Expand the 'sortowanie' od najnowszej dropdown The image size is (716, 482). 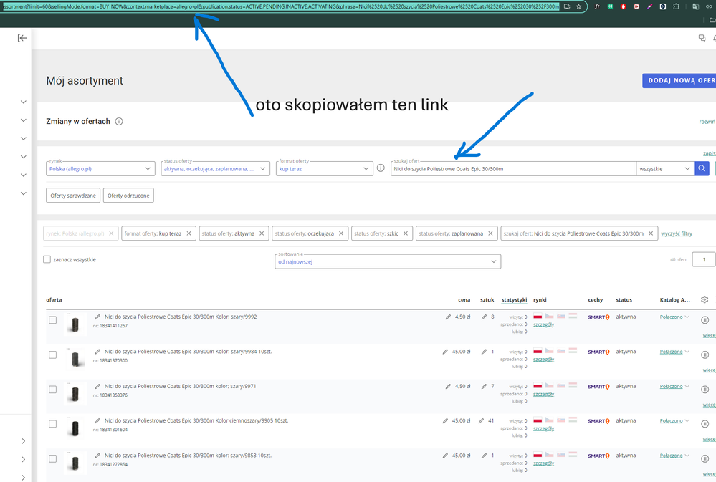(x=388, y=261)
